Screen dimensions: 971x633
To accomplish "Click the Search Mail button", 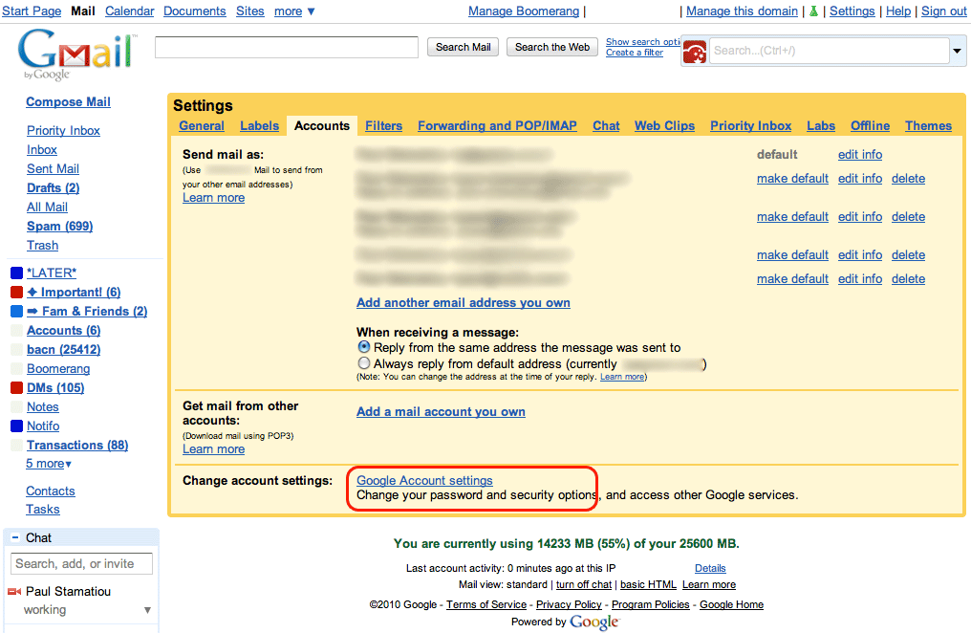I will [464, 47].
